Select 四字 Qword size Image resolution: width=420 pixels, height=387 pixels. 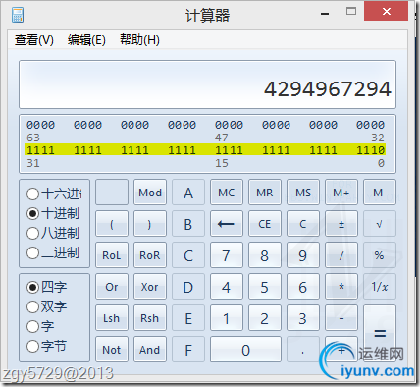[47, 287]
